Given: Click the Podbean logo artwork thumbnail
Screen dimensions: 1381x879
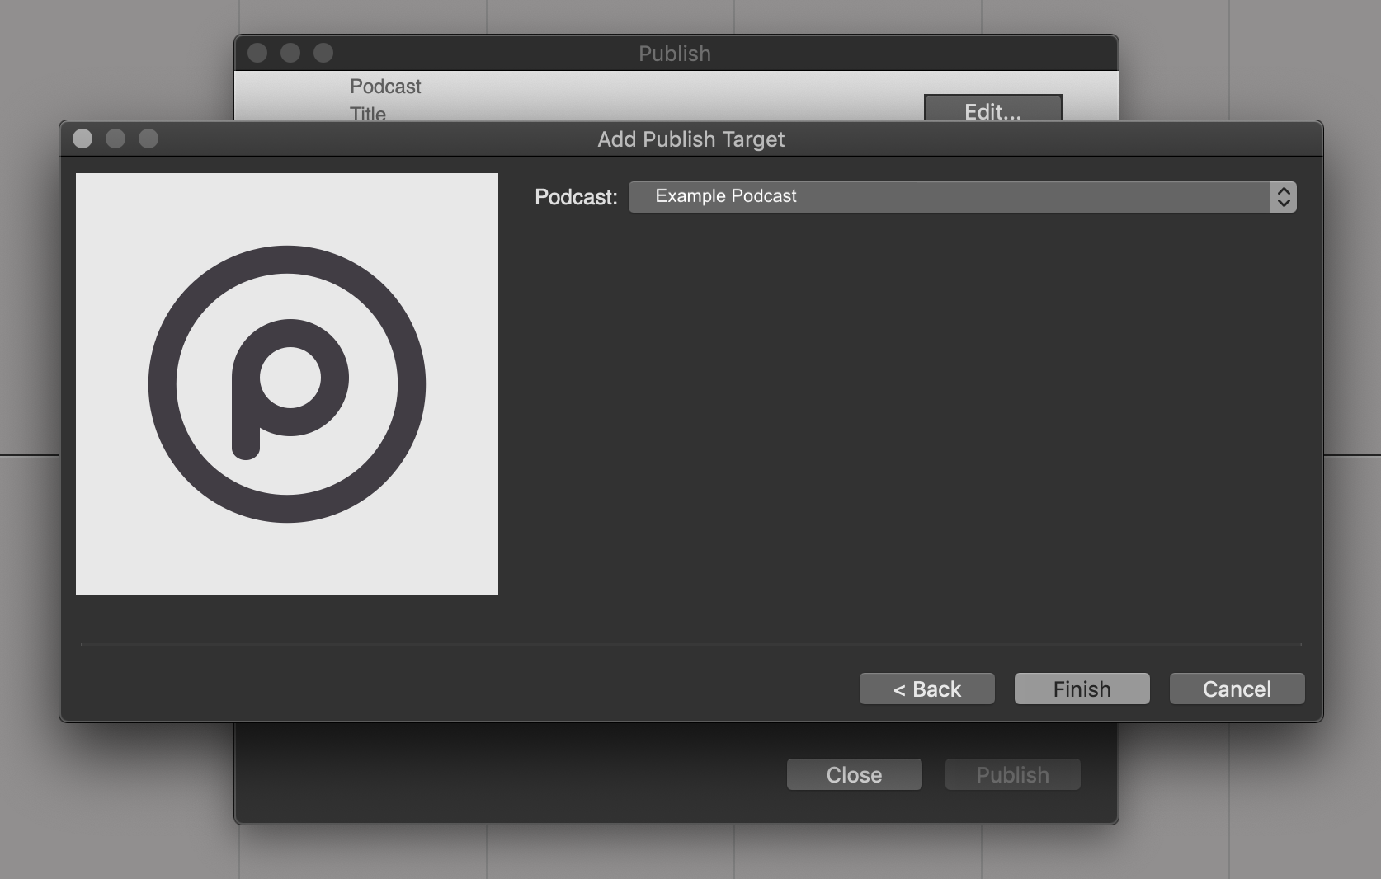Looking at the screenshot, I should click(x=287, y=384).
